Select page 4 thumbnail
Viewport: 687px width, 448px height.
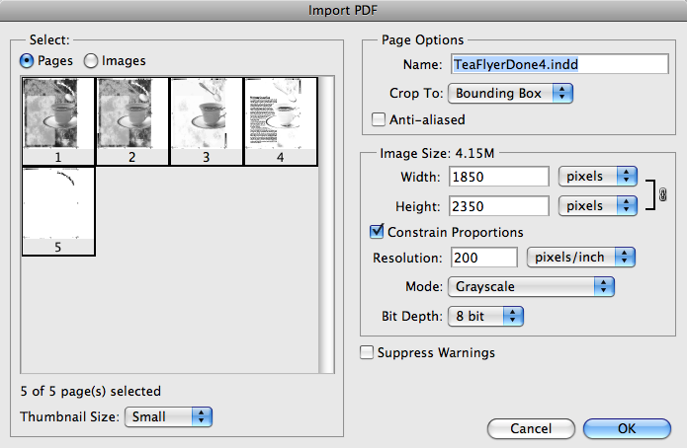coord(281,121)
